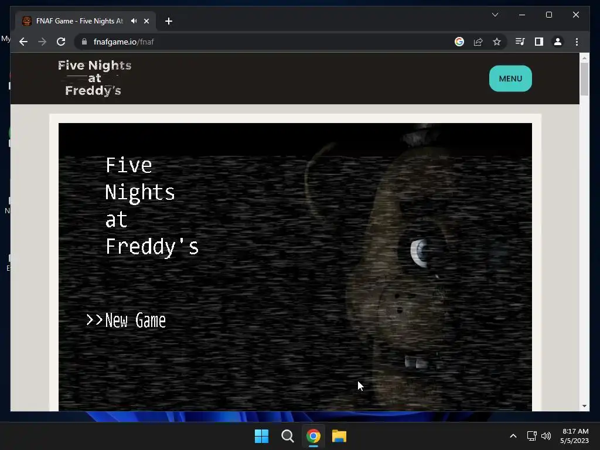
Task: Mute the FNAF Game tab audio
Action: tap(134, 21)
